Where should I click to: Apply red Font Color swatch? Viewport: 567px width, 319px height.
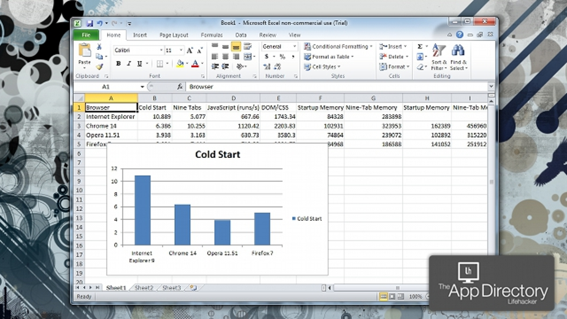195,64
